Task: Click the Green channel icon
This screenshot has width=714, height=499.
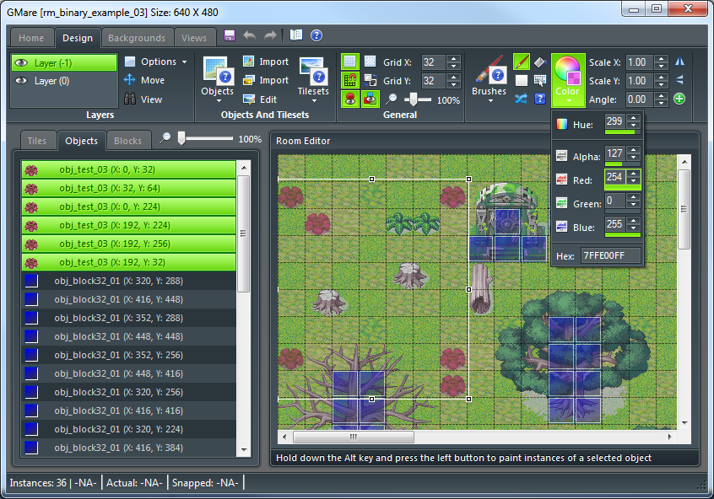Action: (x=562, y=203)
